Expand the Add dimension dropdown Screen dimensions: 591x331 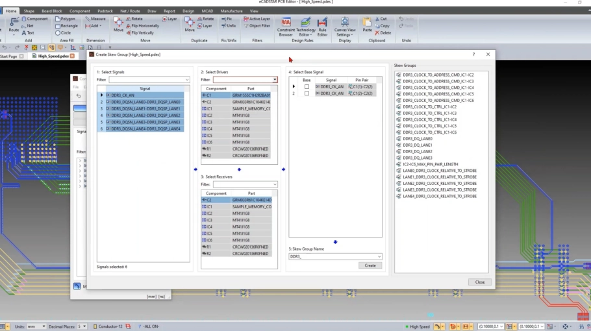[x=100, y=26]
